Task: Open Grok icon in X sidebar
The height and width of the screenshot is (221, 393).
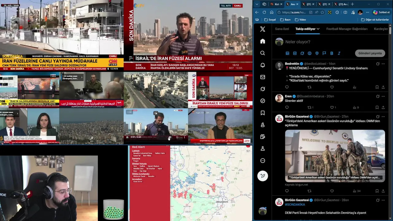Action: tap(263, 89)
